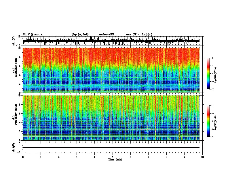Screen dimensions: 228x176
Task: Click the "VLF Spectra" title text
Action: coord(33,35)
